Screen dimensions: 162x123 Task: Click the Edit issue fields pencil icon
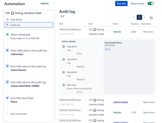[x=8, y=98]
